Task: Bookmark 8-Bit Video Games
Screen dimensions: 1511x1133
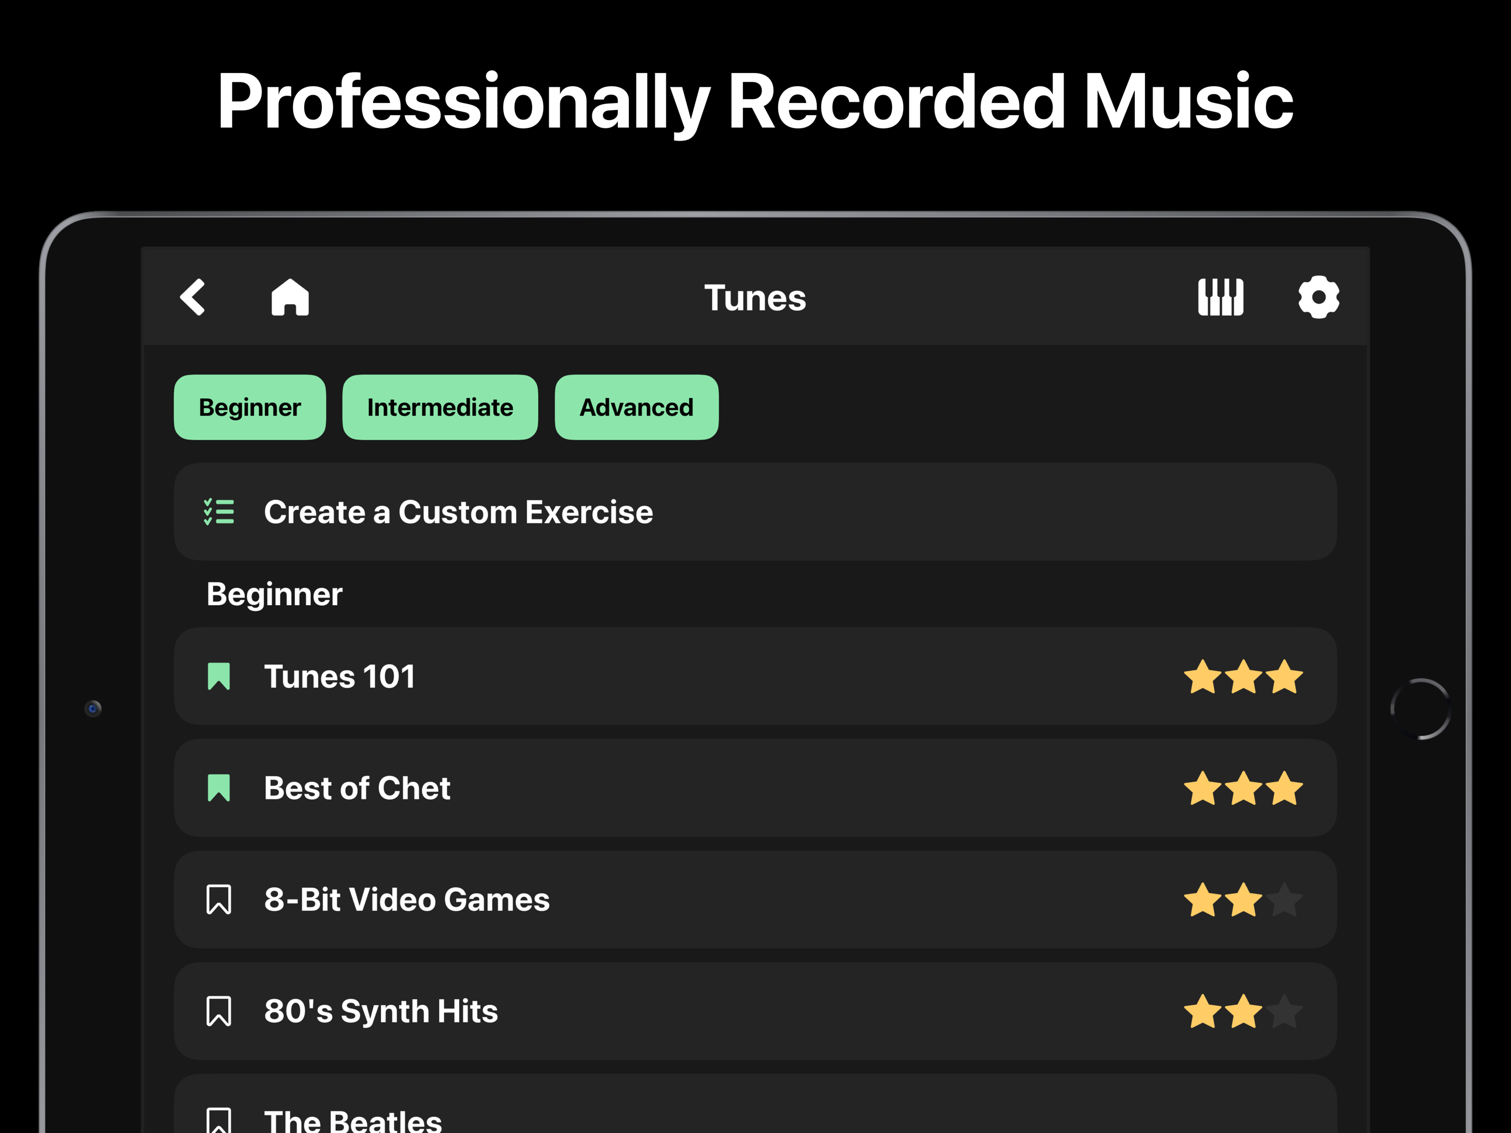Action: [x=218, y=900]
